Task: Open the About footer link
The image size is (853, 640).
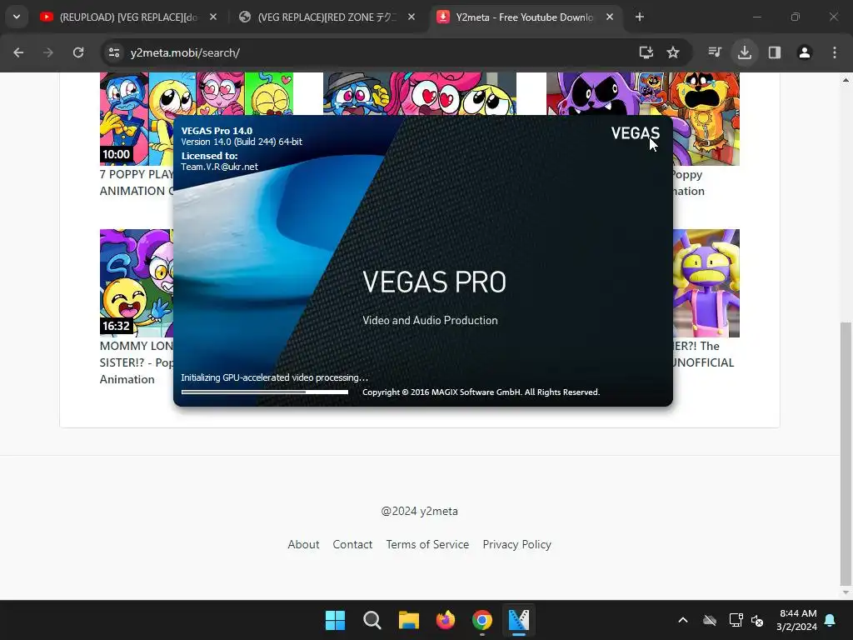Action: [303, 544]
